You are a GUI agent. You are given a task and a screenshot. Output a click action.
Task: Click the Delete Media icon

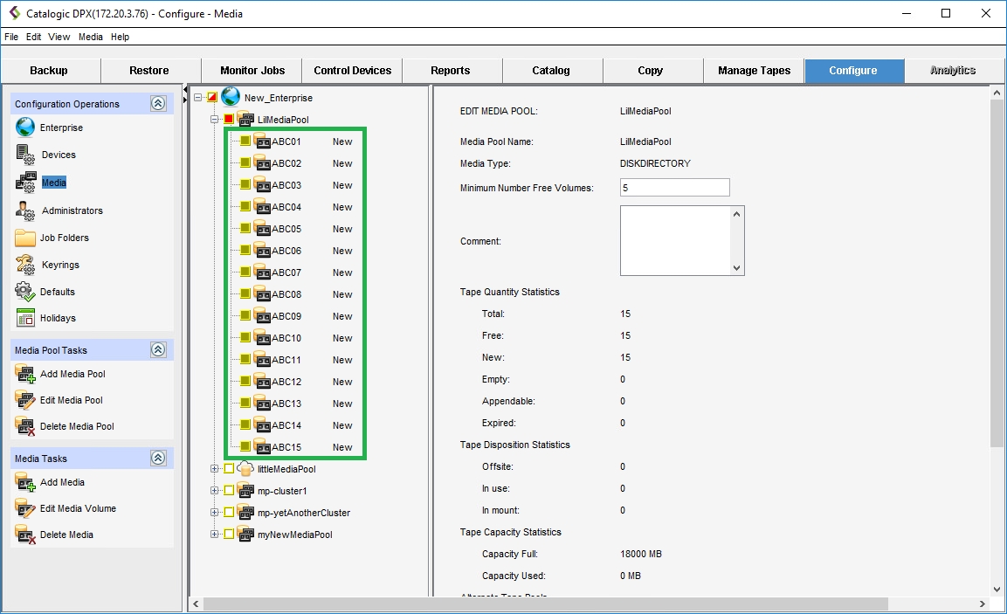point(25,535)
